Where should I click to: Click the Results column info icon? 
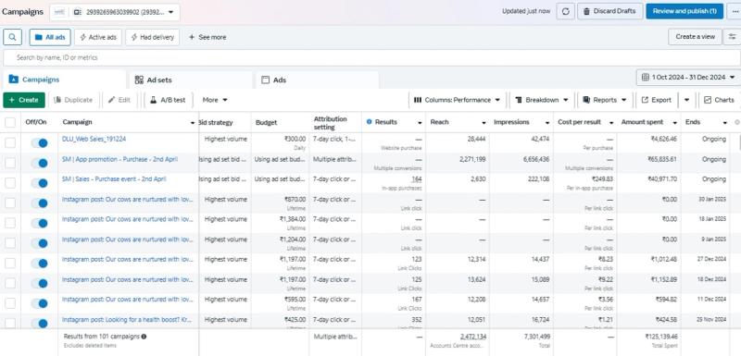pos(369,122)
